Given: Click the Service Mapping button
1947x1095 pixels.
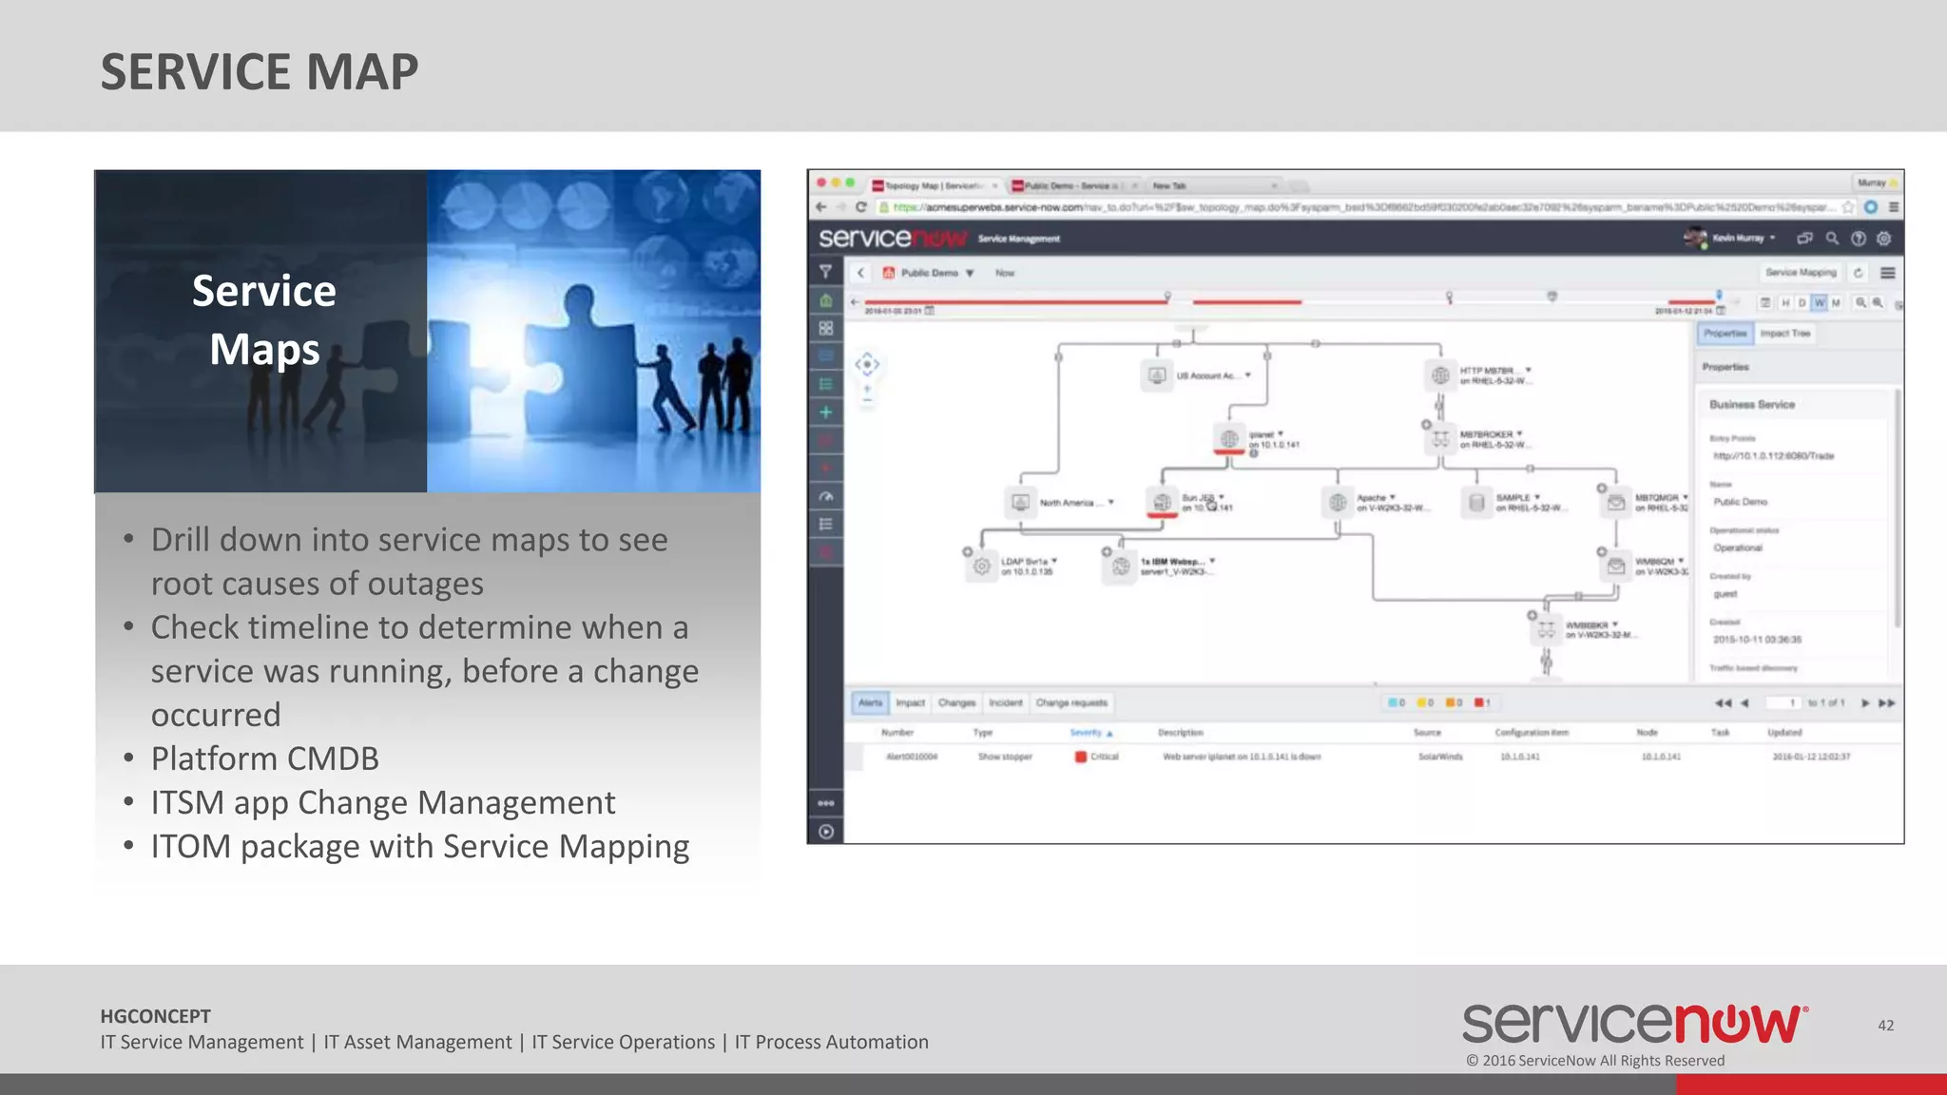Looking at the screenshot, I should click(1801, 273).
